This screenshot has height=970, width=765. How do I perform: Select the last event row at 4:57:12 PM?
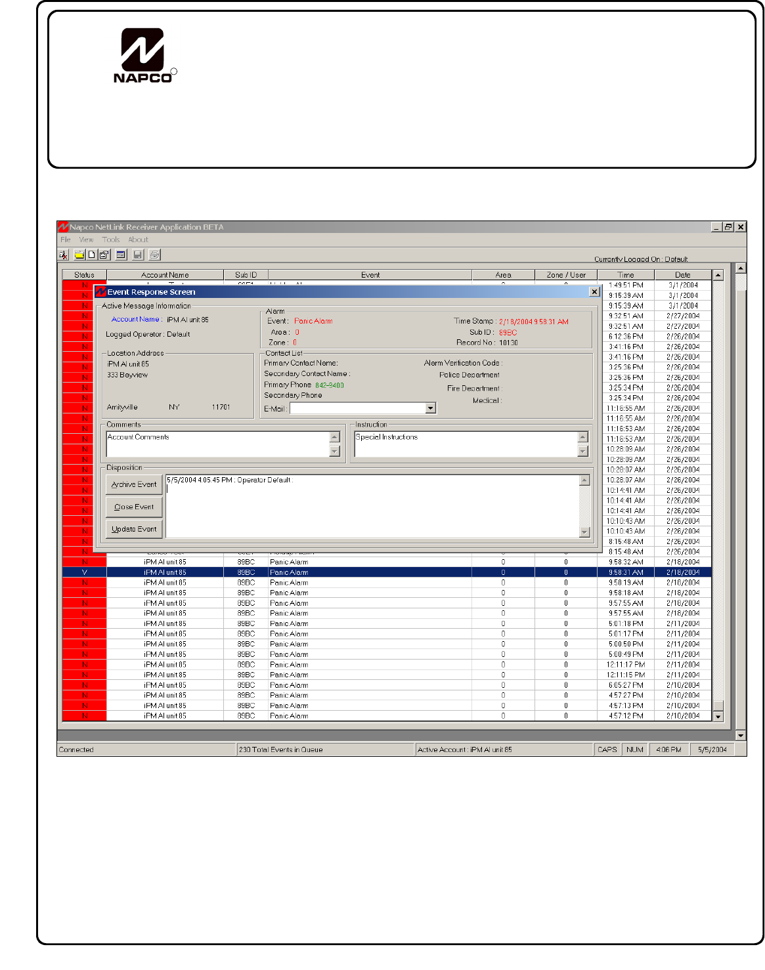coord(387,716)
